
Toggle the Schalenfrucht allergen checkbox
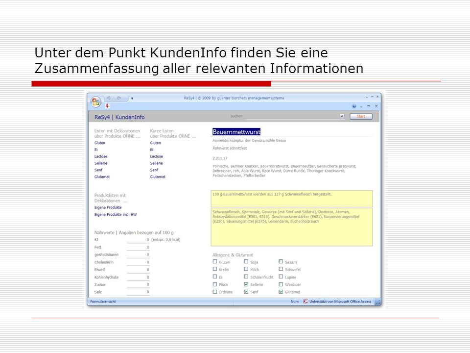pos(246,277)
